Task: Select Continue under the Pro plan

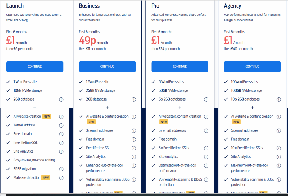Action: [180, 67]
